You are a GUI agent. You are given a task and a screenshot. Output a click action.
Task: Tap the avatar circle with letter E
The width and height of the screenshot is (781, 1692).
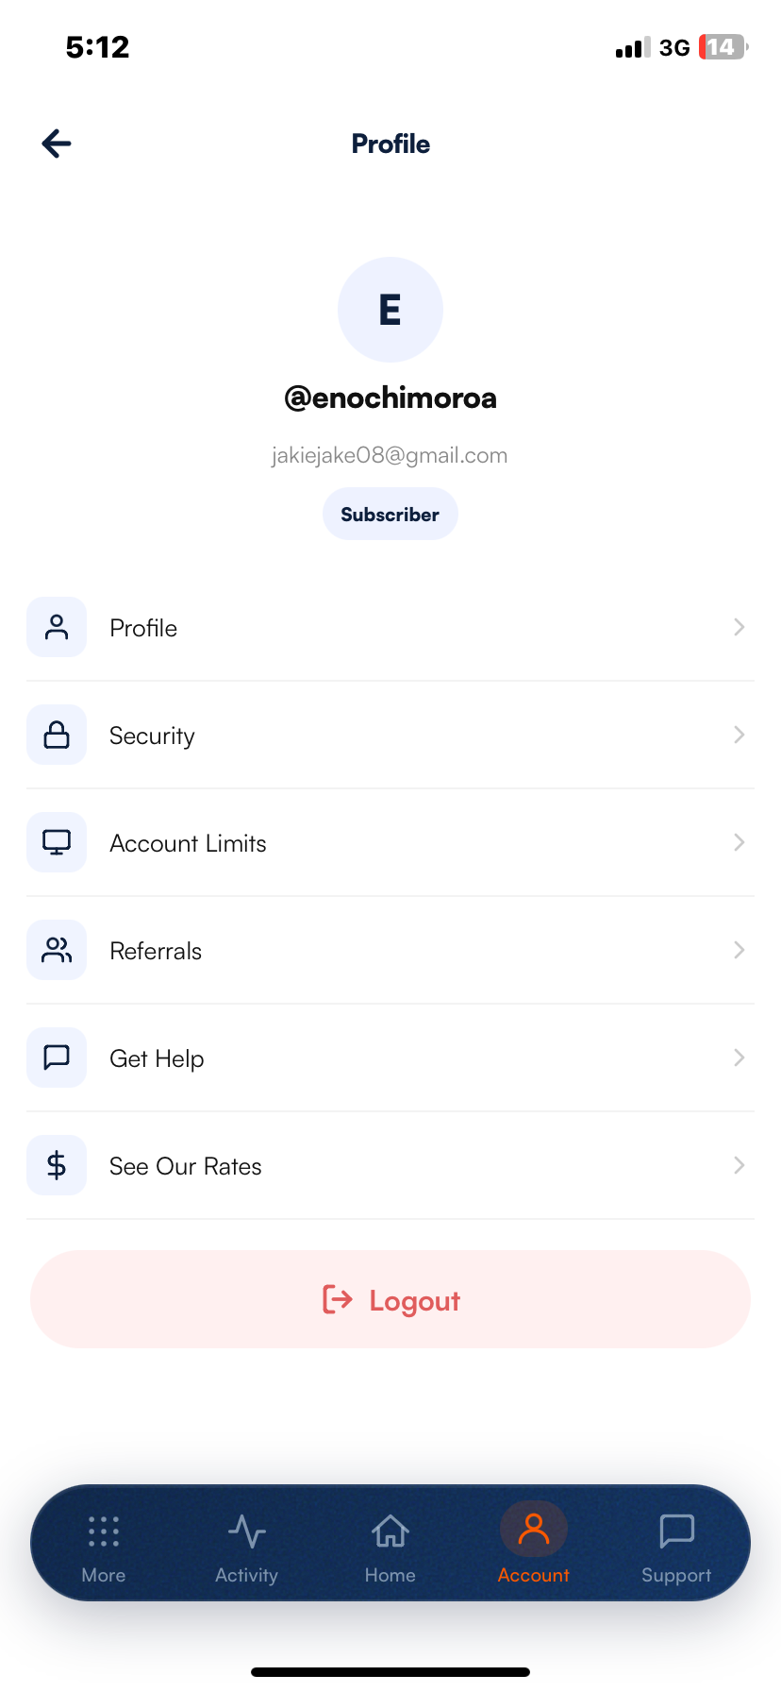tap(390, 310)
